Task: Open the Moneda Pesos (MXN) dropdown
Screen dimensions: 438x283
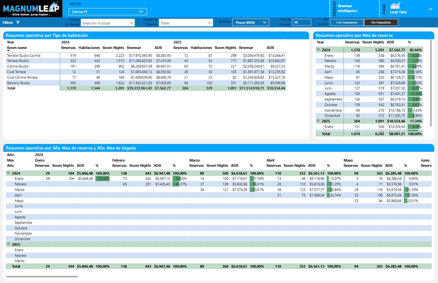Action: click(250, 23)
